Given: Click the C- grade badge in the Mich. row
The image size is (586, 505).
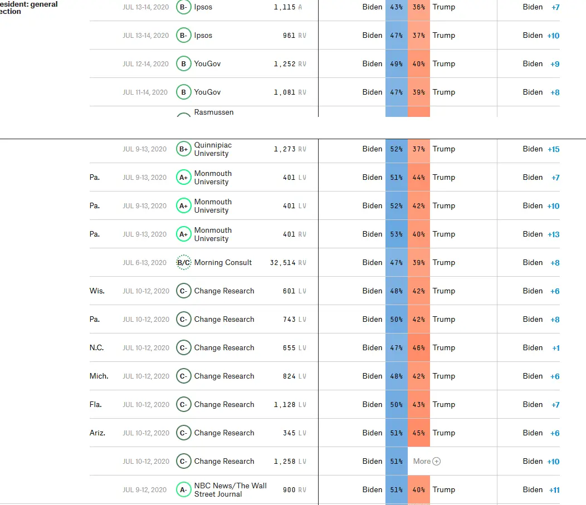Looking at the screenshot, I should click(x=184, y=376).
